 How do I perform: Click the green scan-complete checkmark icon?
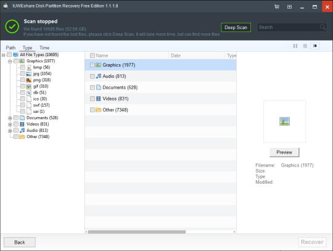pos(12,27)
